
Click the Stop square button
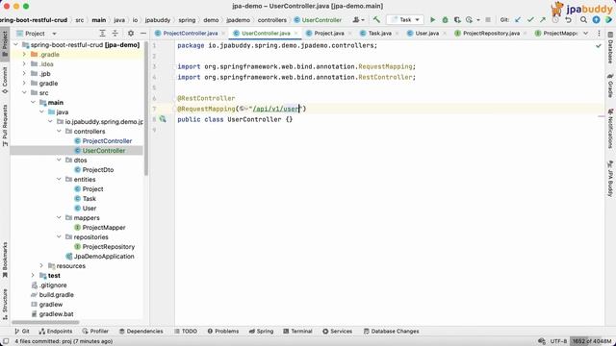(488, 19)
